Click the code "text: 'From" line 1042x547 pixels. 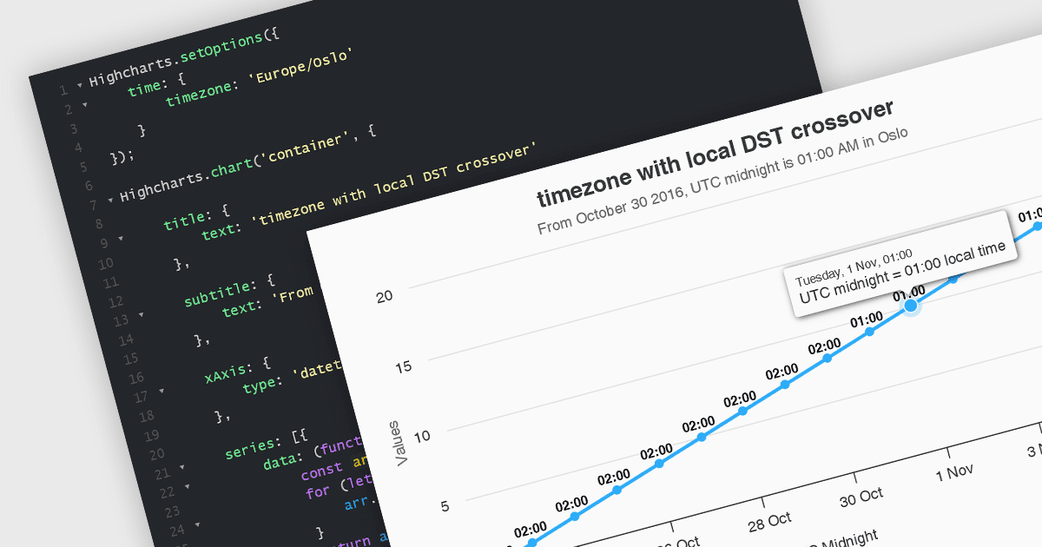pyautogui.click(x=267, y=302)
